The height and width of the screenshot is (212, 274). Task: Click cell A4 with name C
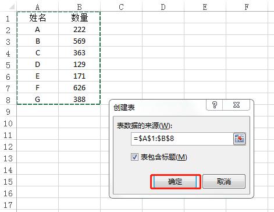[38, 52]
